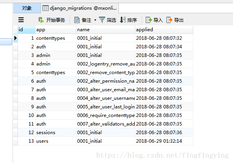Click the 2018-06-28 08:07:36 applied cell

164,133
